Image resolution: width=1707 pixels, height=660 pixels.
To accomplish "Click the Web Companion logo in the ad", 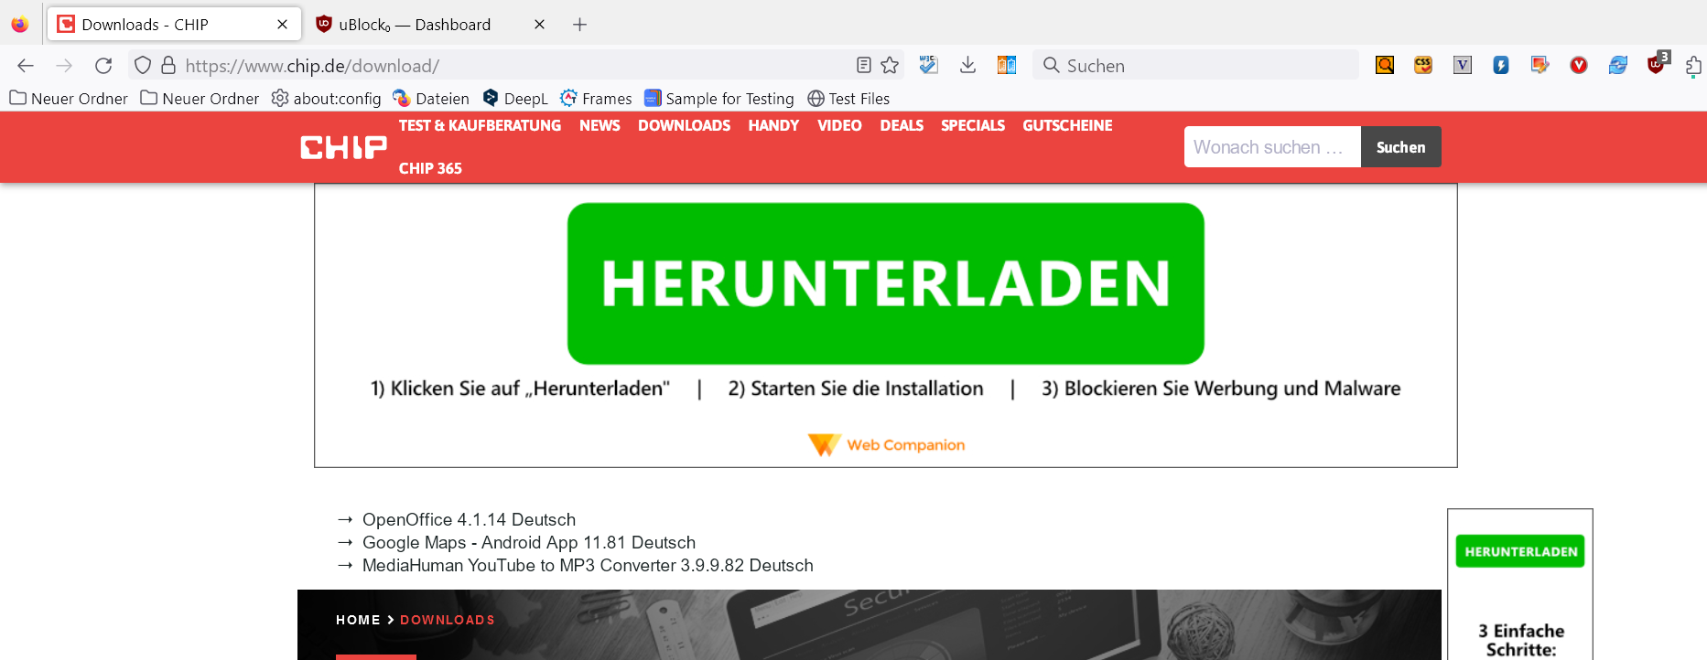I will click(887, 445).
